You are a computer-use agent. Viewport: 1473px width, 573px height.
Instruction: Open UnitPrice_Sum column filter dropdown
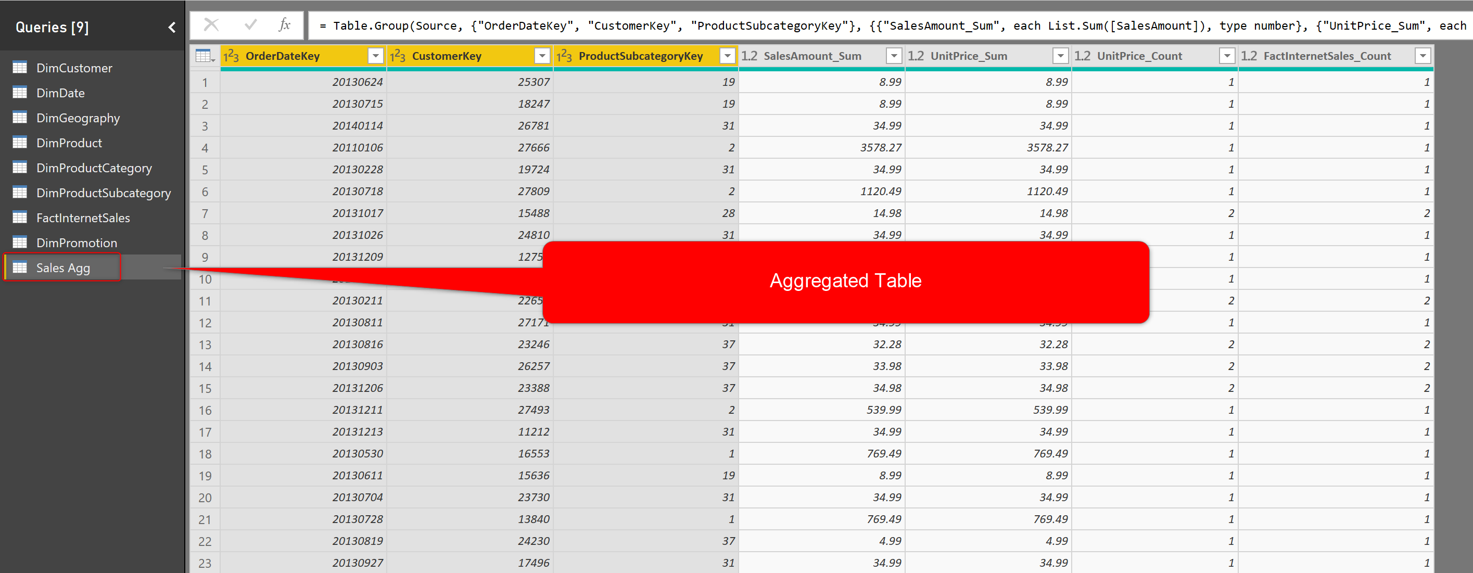point(1061,56)
